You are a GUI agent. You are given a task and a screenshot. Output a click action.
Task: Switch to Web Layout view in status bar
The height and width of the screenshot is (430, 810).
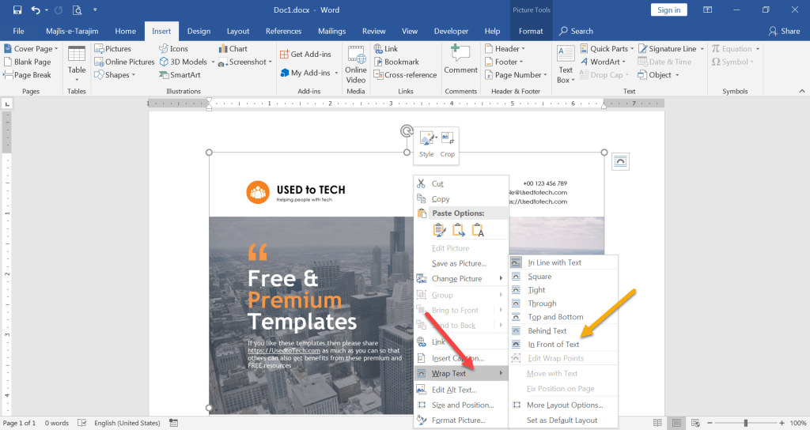click(695, 423)
